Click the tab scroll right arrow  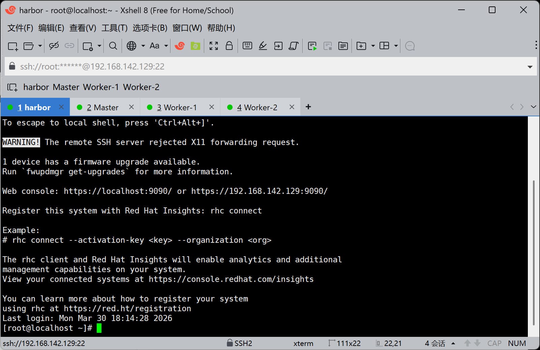point(522,107)
